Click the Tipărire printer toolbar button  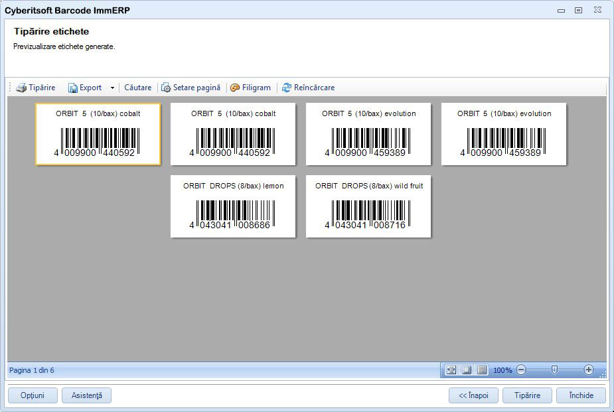[x=36, y=88]
